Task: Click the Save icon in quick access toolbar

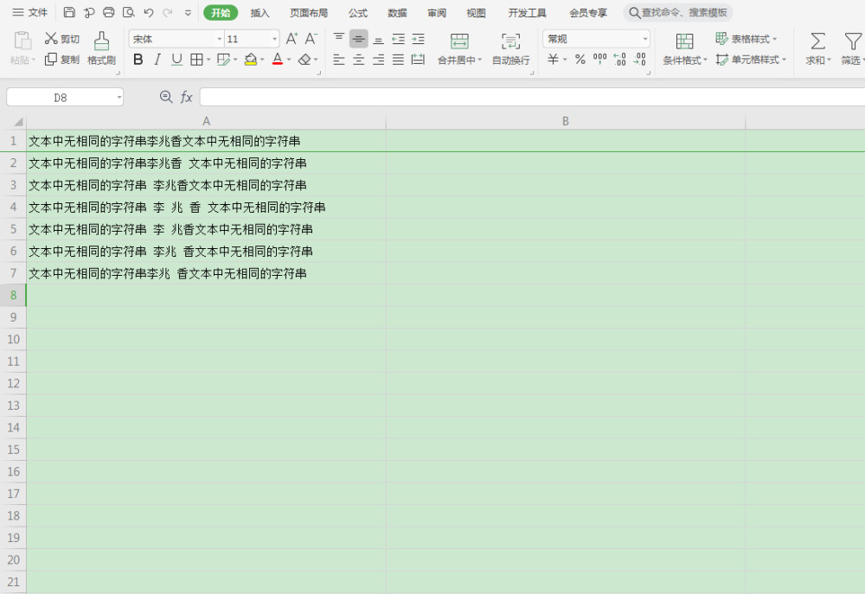Action: 69,12
